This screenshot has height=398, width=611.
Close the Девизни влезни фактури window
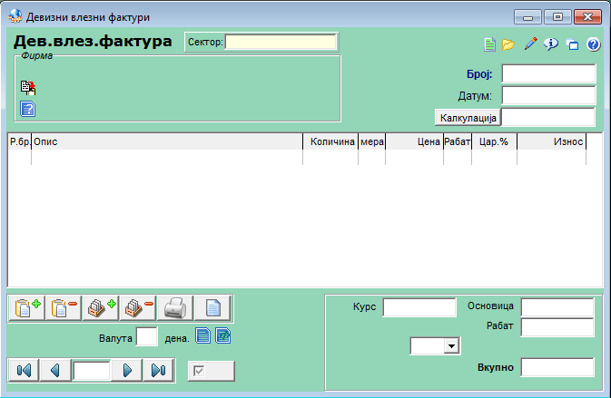[587, 17]
